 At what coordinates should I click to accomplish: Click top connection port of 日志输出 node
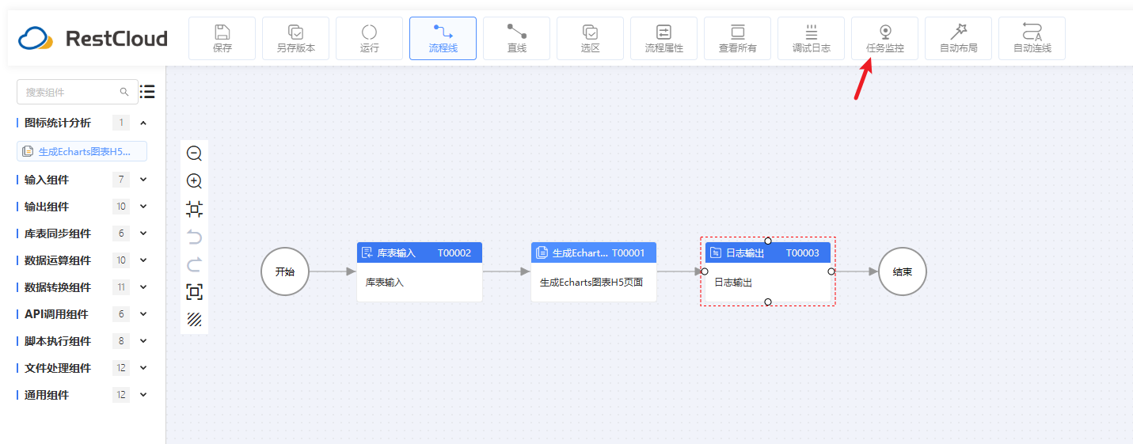click(x=768, y=241)
